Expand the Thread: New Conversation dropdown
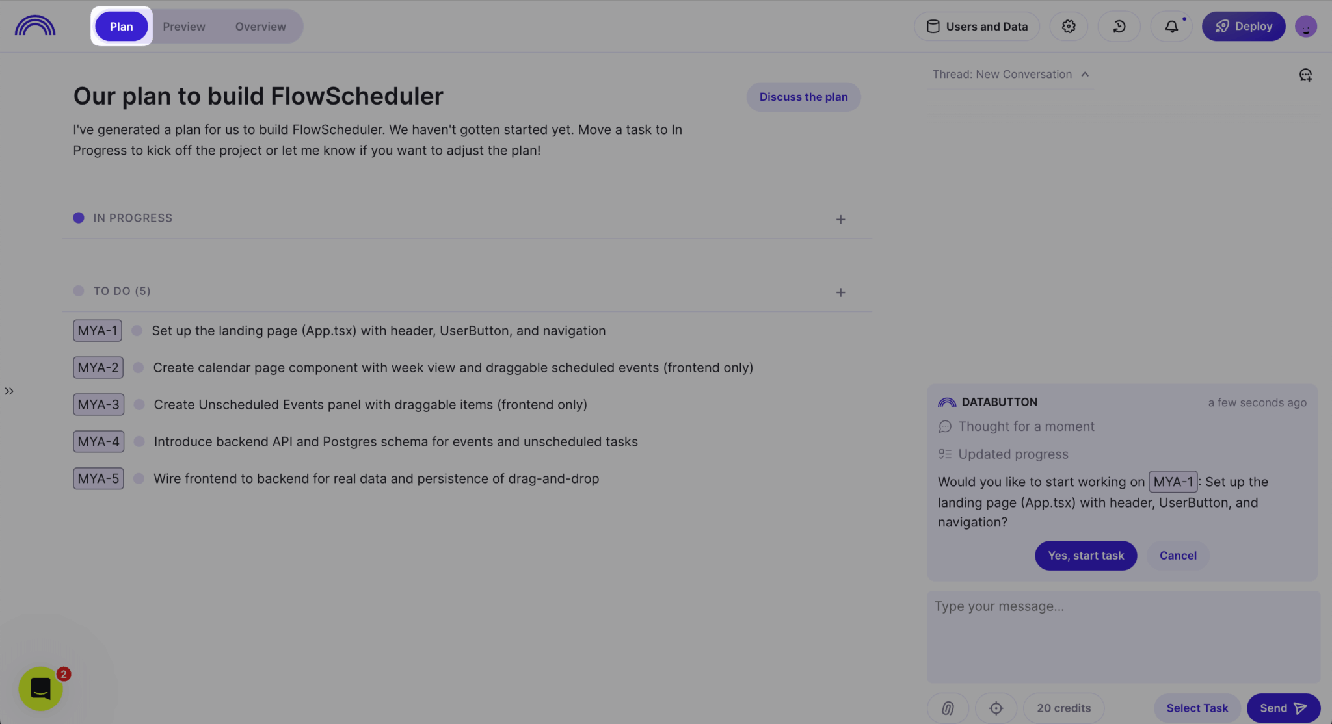The height and width of the screenshot is (724, 1332). (x=1011, y=75)
